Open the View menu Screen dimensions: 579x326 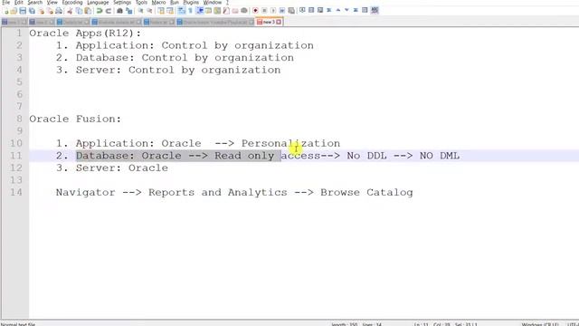[x=52, y=2]
